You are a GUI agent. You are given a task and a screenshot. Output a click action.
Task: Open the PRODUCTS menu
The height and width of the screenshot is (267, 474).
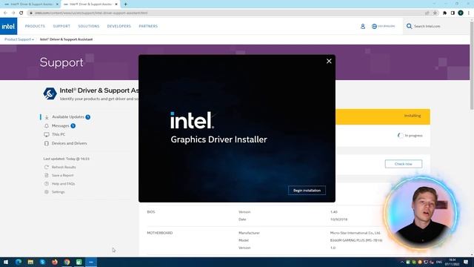35,27
